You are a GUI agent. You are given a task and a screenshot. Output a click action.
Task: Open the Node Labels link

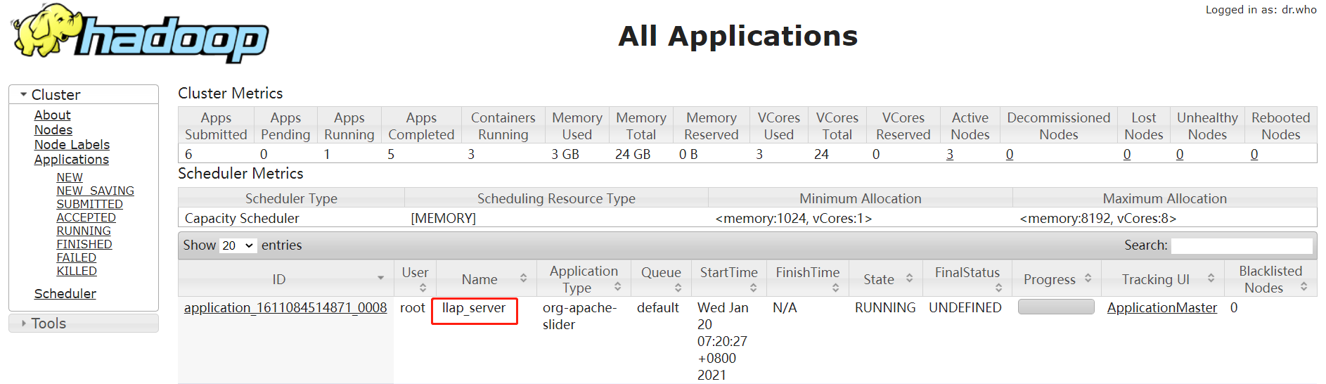pos(72,145)
